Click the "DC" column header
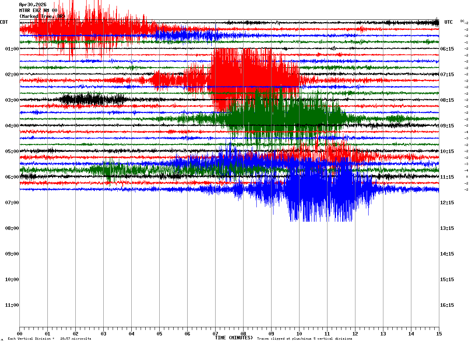The image size is (470, 344). (462, 21)
